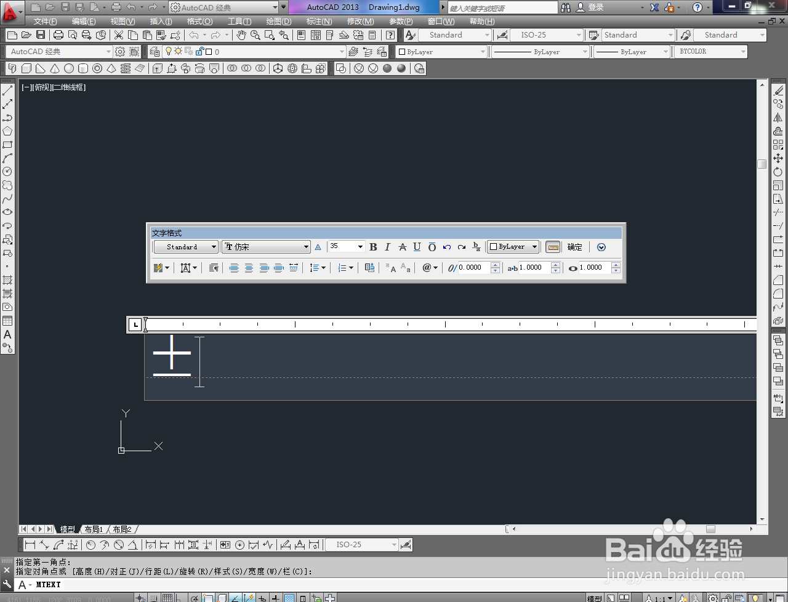Click the width factor 1.0000 field
788x602 pixels.
point(594,268)
